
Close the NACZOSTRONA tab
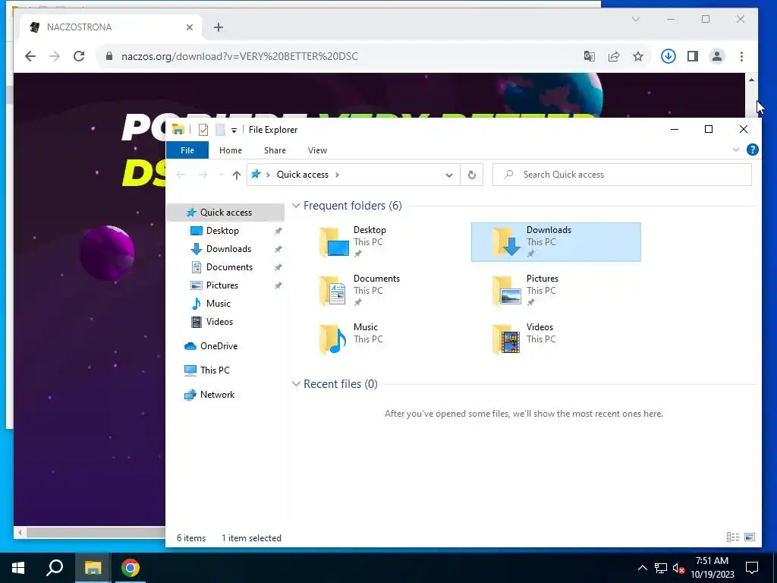pyautogui.click(x=189, y=27)
